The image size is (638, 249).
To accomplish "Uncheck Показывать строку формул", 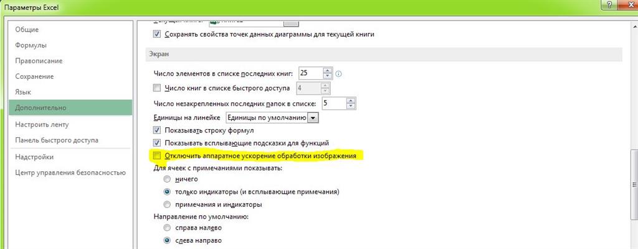I will click(x=157, y=130).
